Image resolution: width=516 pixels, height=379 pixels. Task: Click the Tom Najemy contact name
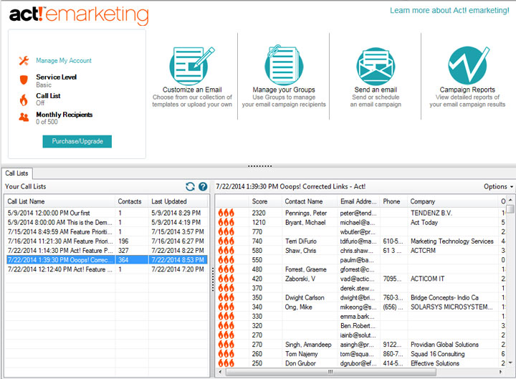pos(302,354)
